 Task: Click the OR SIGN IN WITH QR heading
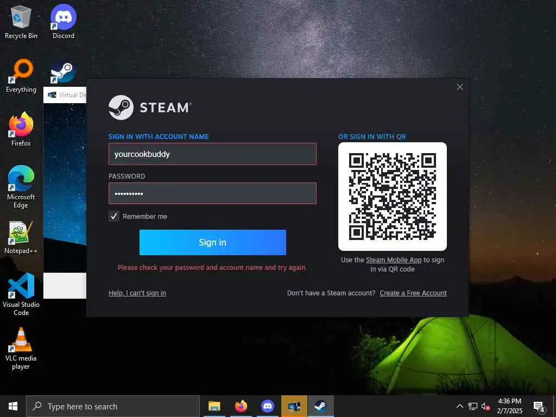click(372, 136)
